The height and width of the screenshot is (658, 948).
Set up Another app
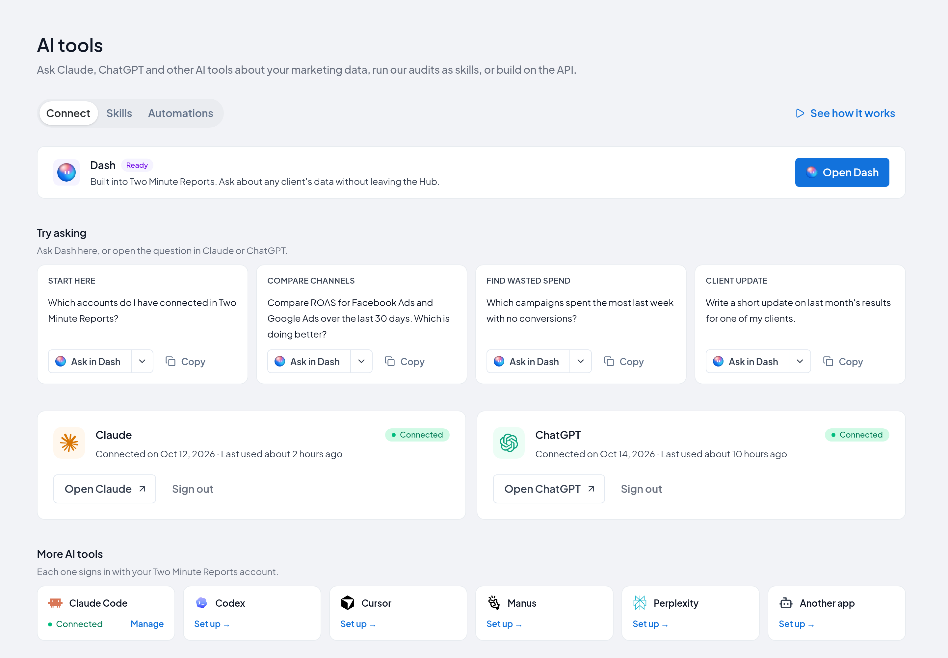tap(797, 624)
